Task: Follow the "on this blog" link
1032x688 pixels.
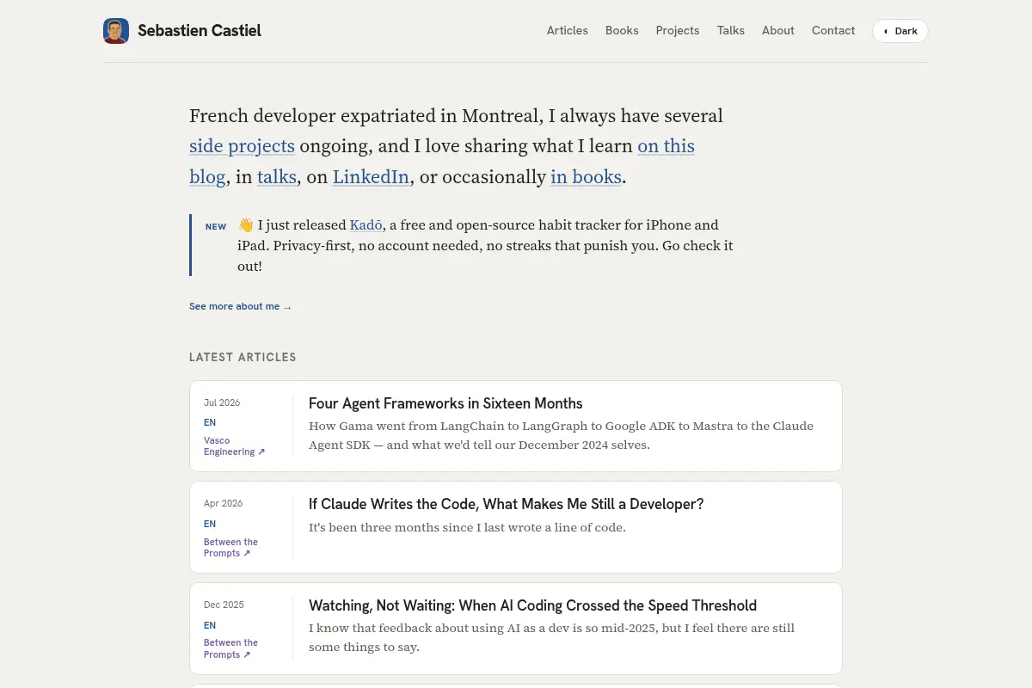Action: coord(666,146)
